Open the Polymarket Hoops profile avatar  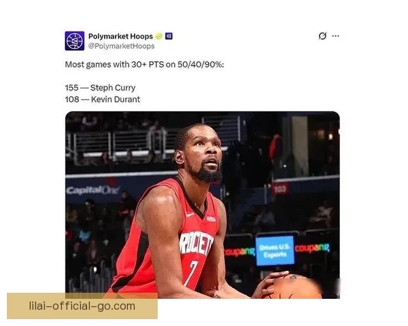tap(75, 41)
